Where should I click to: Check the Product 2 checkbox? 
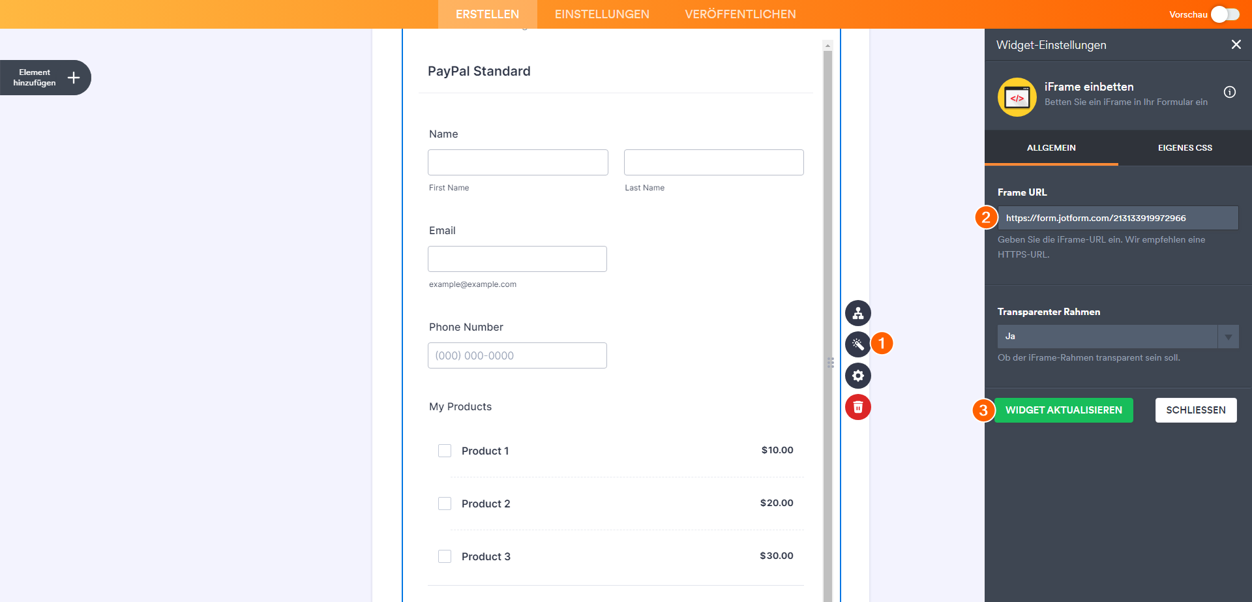(445, 504)
